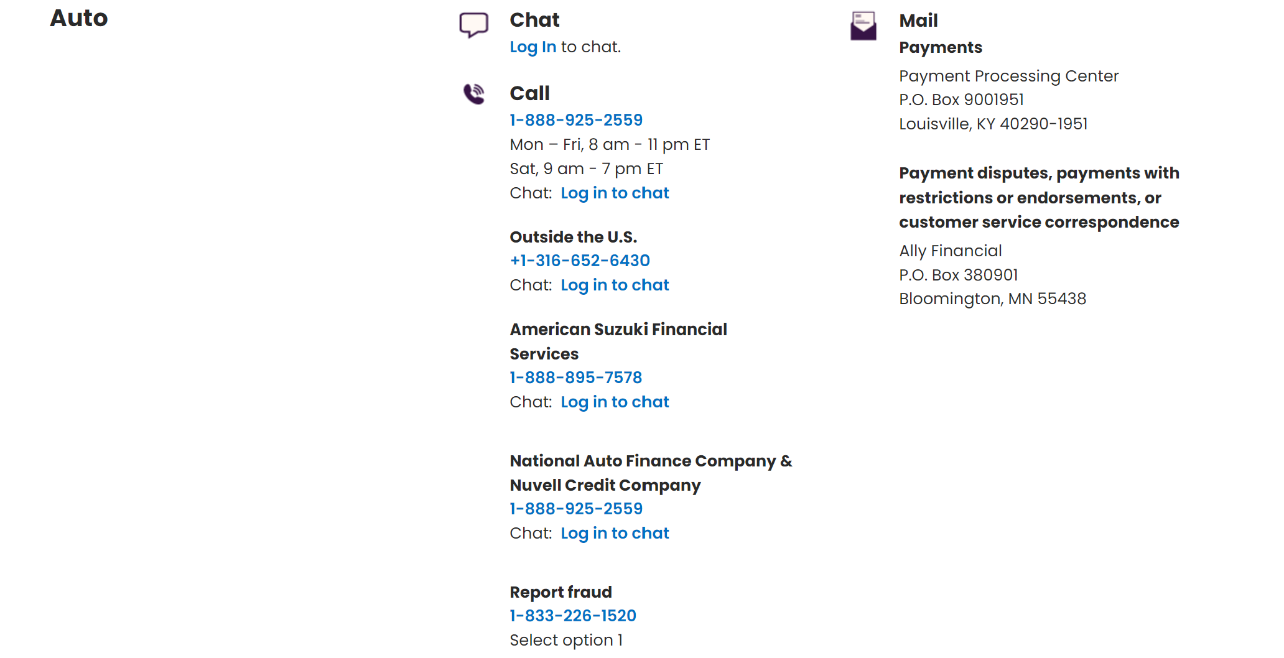The width and height of the screenshot is (1284, 658).
Task: Click the Payments subheading under Mail
Action: tap(941, 48)
